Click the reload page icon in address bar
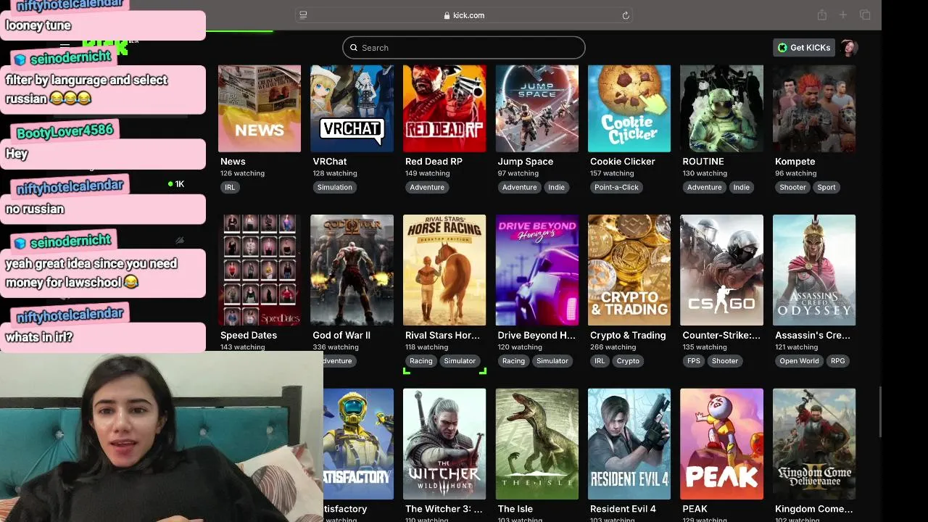 625,15
